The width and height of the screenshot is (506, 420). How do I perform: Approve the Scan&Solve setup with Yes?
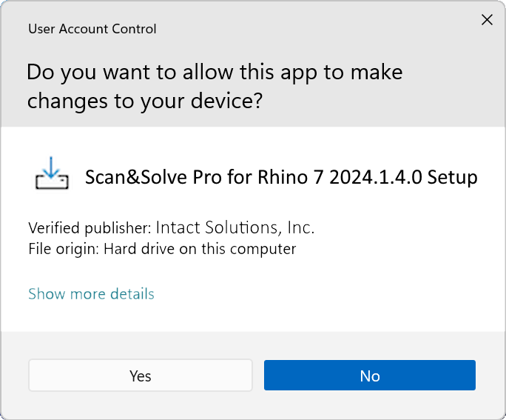[x=141, y=376]
